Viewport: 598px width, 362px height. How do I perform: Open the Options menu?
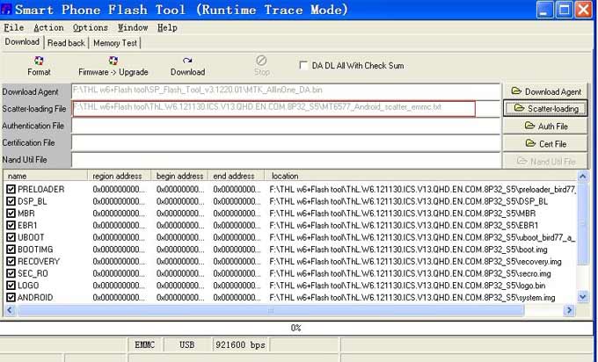[91, 28]
